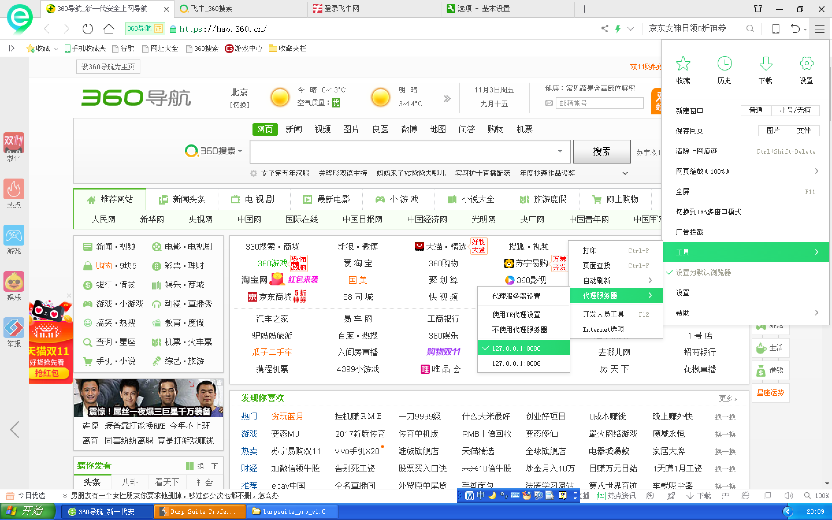
Task: Click the 举报 sidebar icon
Action: click(x=14, y=328)
